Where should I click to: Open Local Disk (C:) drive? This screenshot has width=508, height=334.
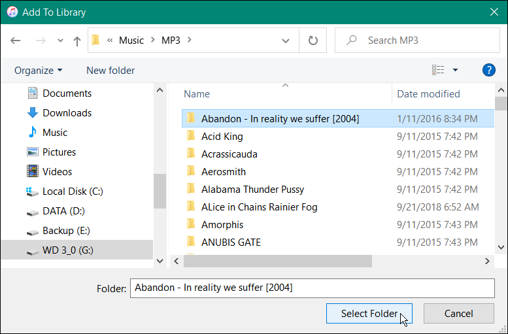point(73,192)
